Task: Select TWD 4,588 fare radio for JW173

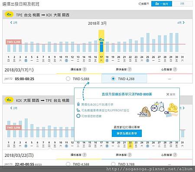Action: click(x=68, y=164)
